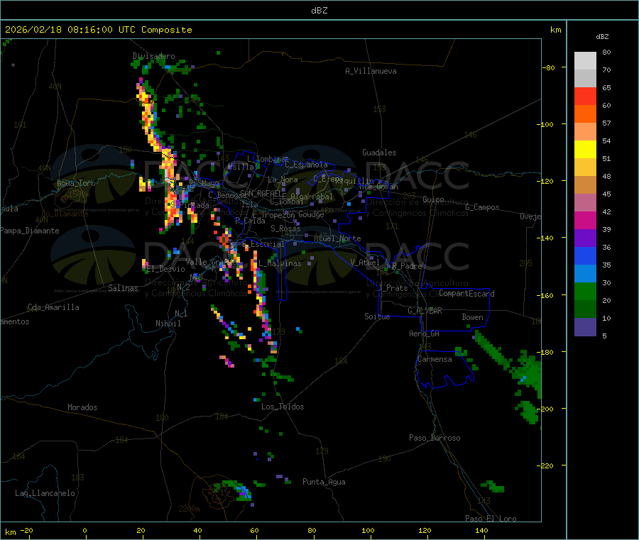This screenshot has width=639, height=540.
Task: Click the Pampa_Diamante map label
Action: tap(30, 231)
